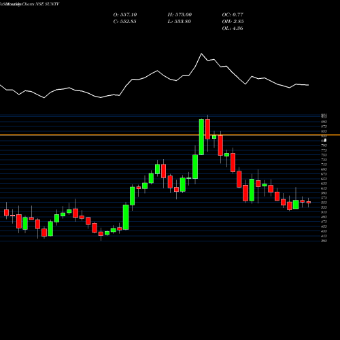Select the high value 'H: 573.00'
The height and width of the screenshot is (340, 340).
pyautogui.click(x=180, y=15)
